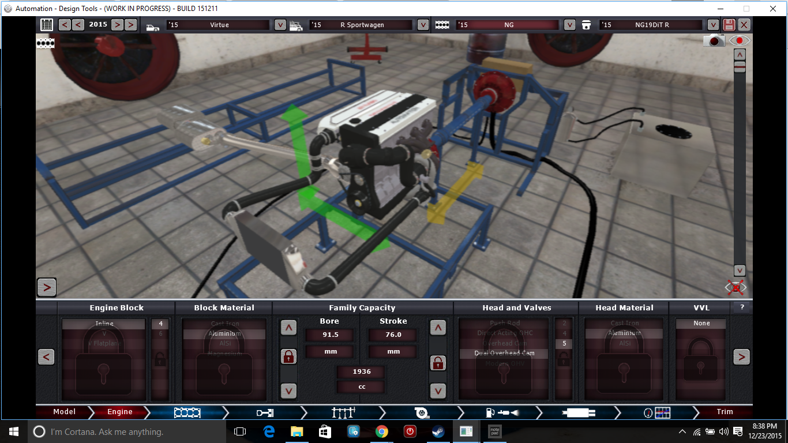Open the Virtue car model dropdown
788x443 pixels.
pos(280,25)
